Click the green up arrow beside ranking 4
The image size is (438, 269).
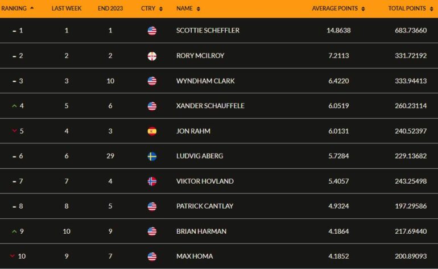click(14, 106)
